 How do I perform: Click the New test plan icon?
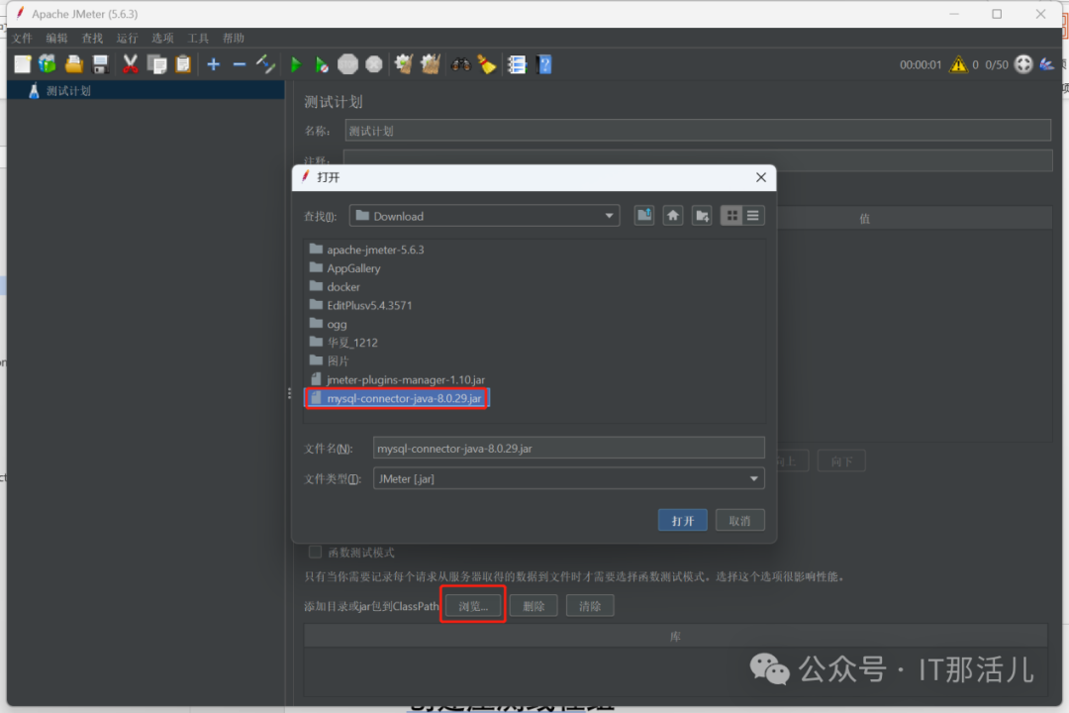[x=23, y=64]
